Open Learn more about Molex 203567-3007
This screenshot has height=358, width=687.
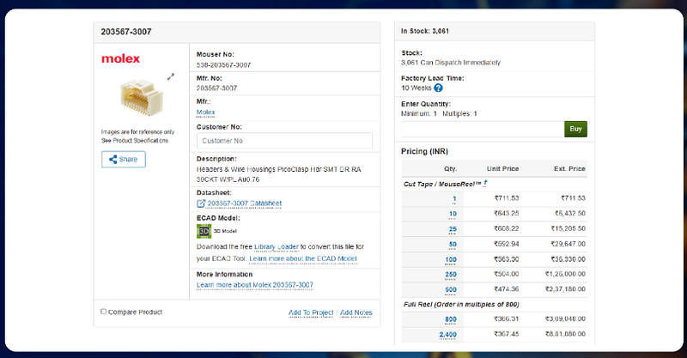point(255,285)
